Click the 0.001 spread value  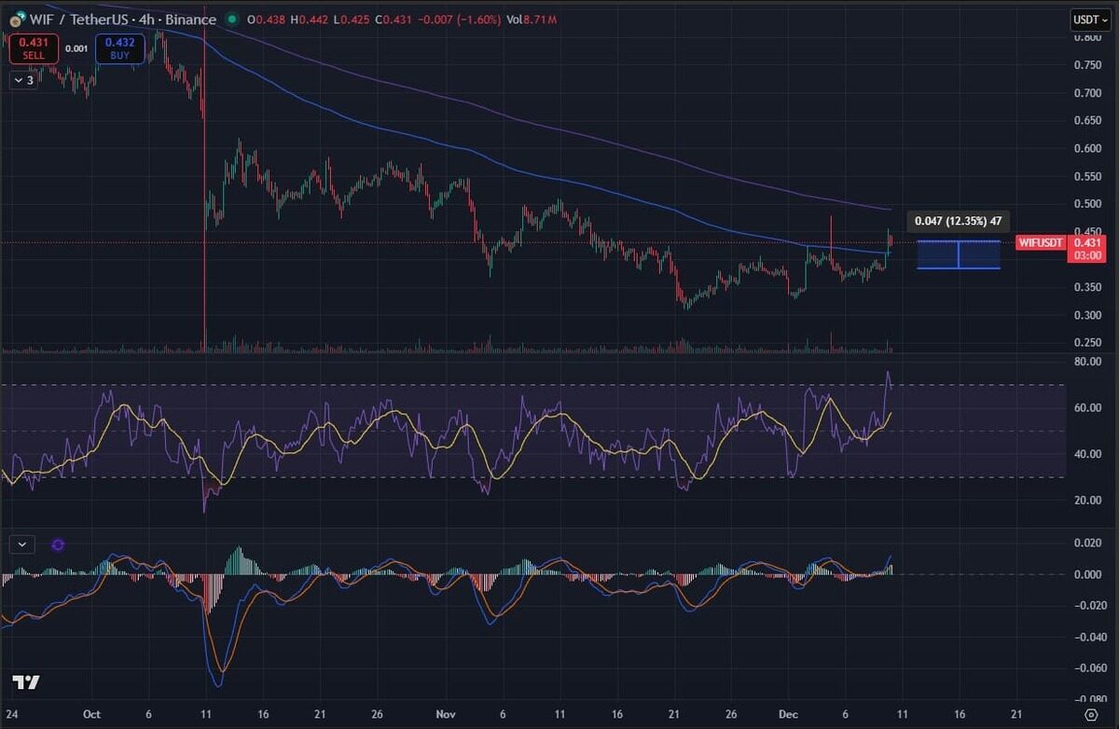pyautogui.click(x=76, y=48)
